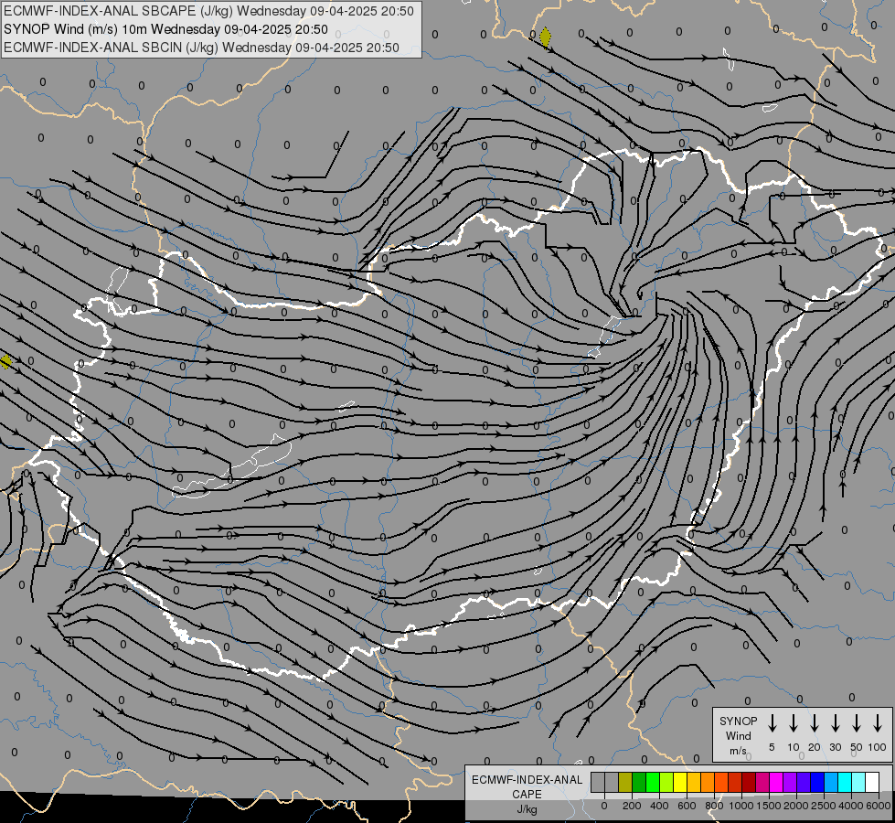Click the 200 tick label on CAPE scale
The image size is (895, 823).
[632, 806]
